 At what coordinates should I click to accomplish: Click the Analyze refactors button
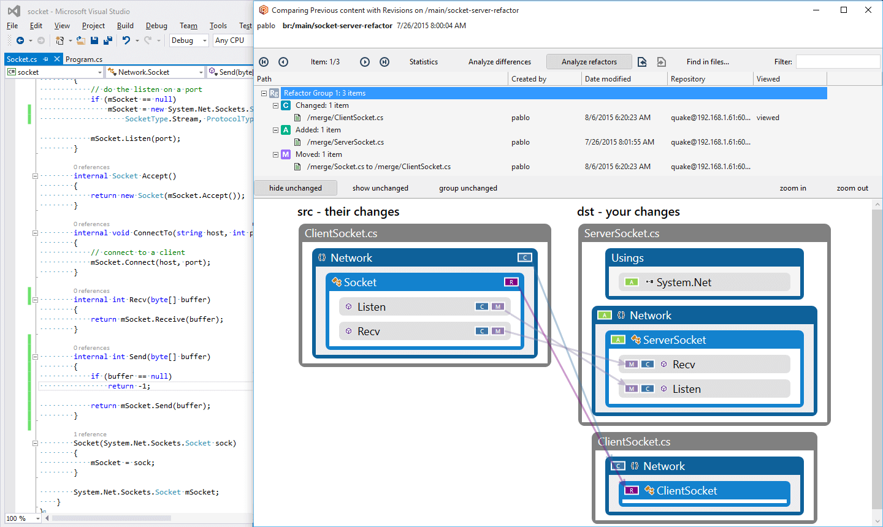click(x=589, y=62)
